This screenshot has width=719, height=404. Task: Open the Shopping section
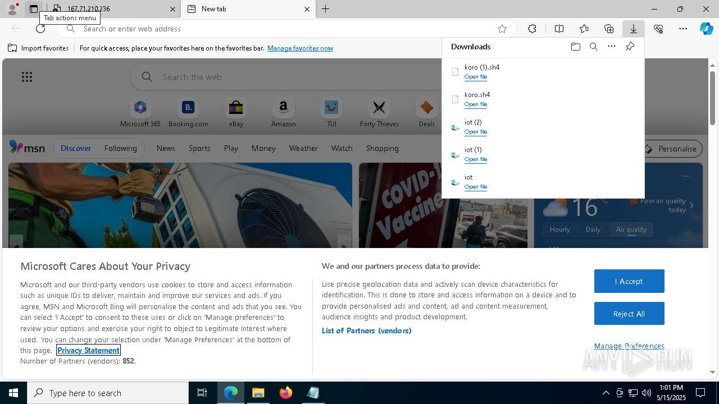(382, 148)
